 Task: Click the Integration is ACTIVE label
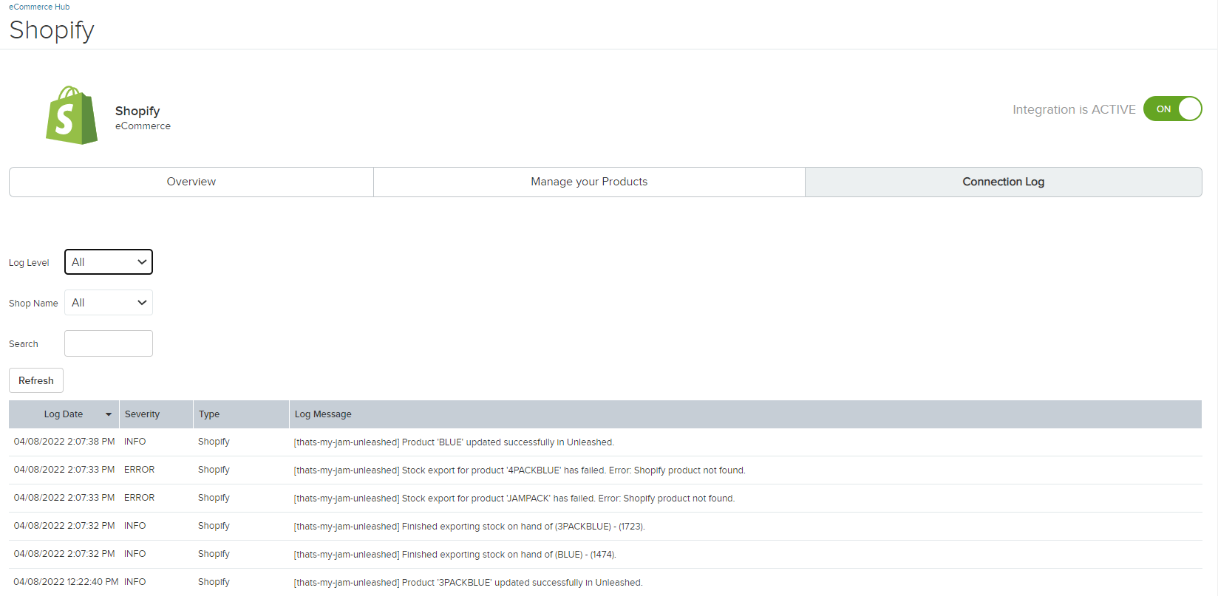(x=1074, y=109)
